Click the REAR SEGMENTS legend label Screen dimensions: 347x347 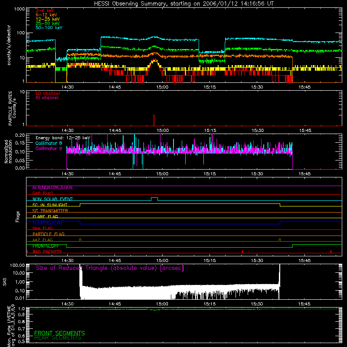(x=58, y=338)
